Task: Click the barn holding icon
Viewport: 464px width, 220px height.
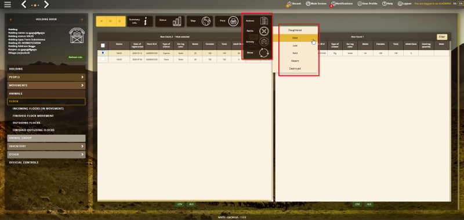Action: 77,35
